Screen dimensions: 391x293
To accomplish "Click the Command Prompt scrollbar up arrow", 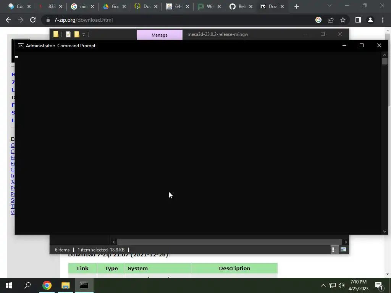I will click(x=385, y=55).
